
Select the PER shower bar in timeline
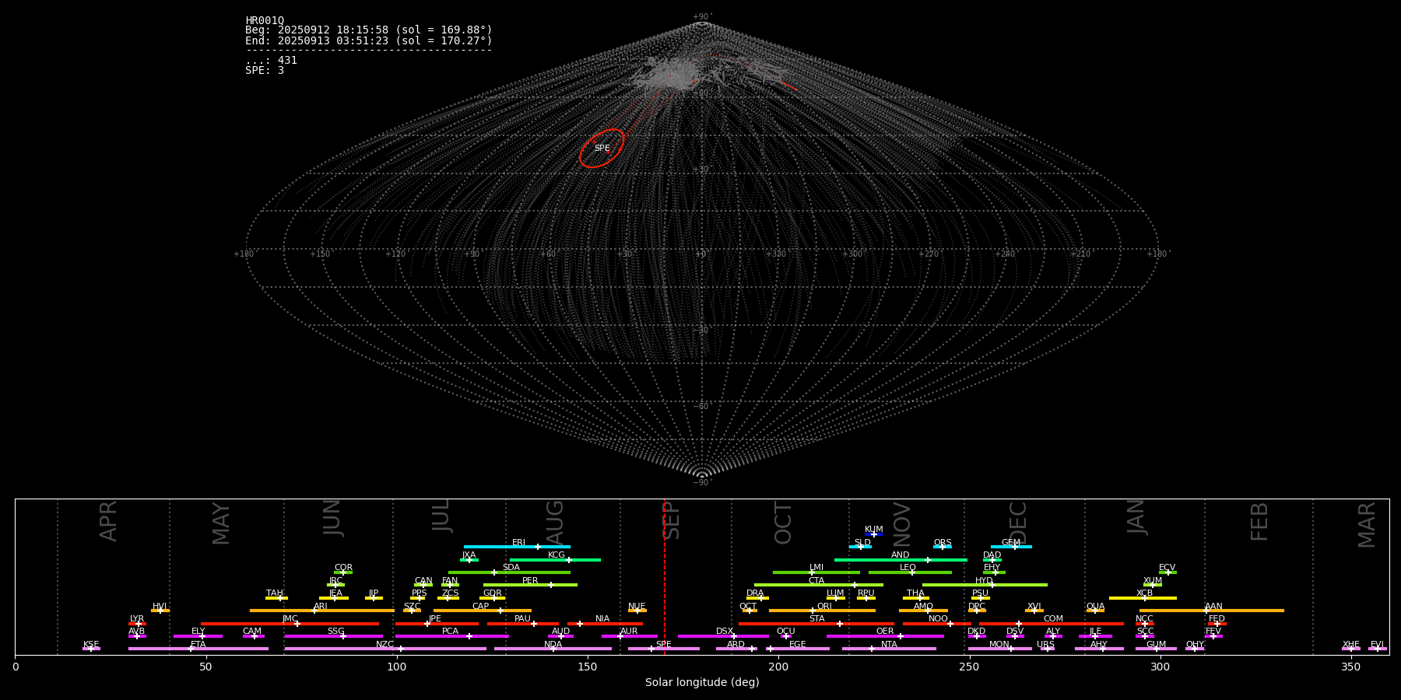(x=530, y=585)
